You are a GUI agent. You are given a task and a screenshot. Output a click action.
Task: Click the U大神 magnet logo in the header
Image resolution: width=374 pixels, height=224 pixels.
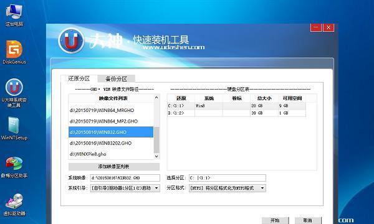[71, 40]
